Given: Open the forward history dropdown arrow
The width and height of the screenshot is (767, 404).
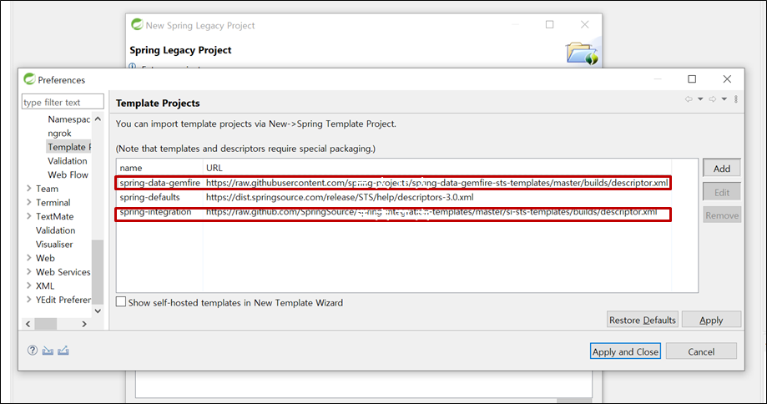Looking at the screenshot, I should [724, 99].
